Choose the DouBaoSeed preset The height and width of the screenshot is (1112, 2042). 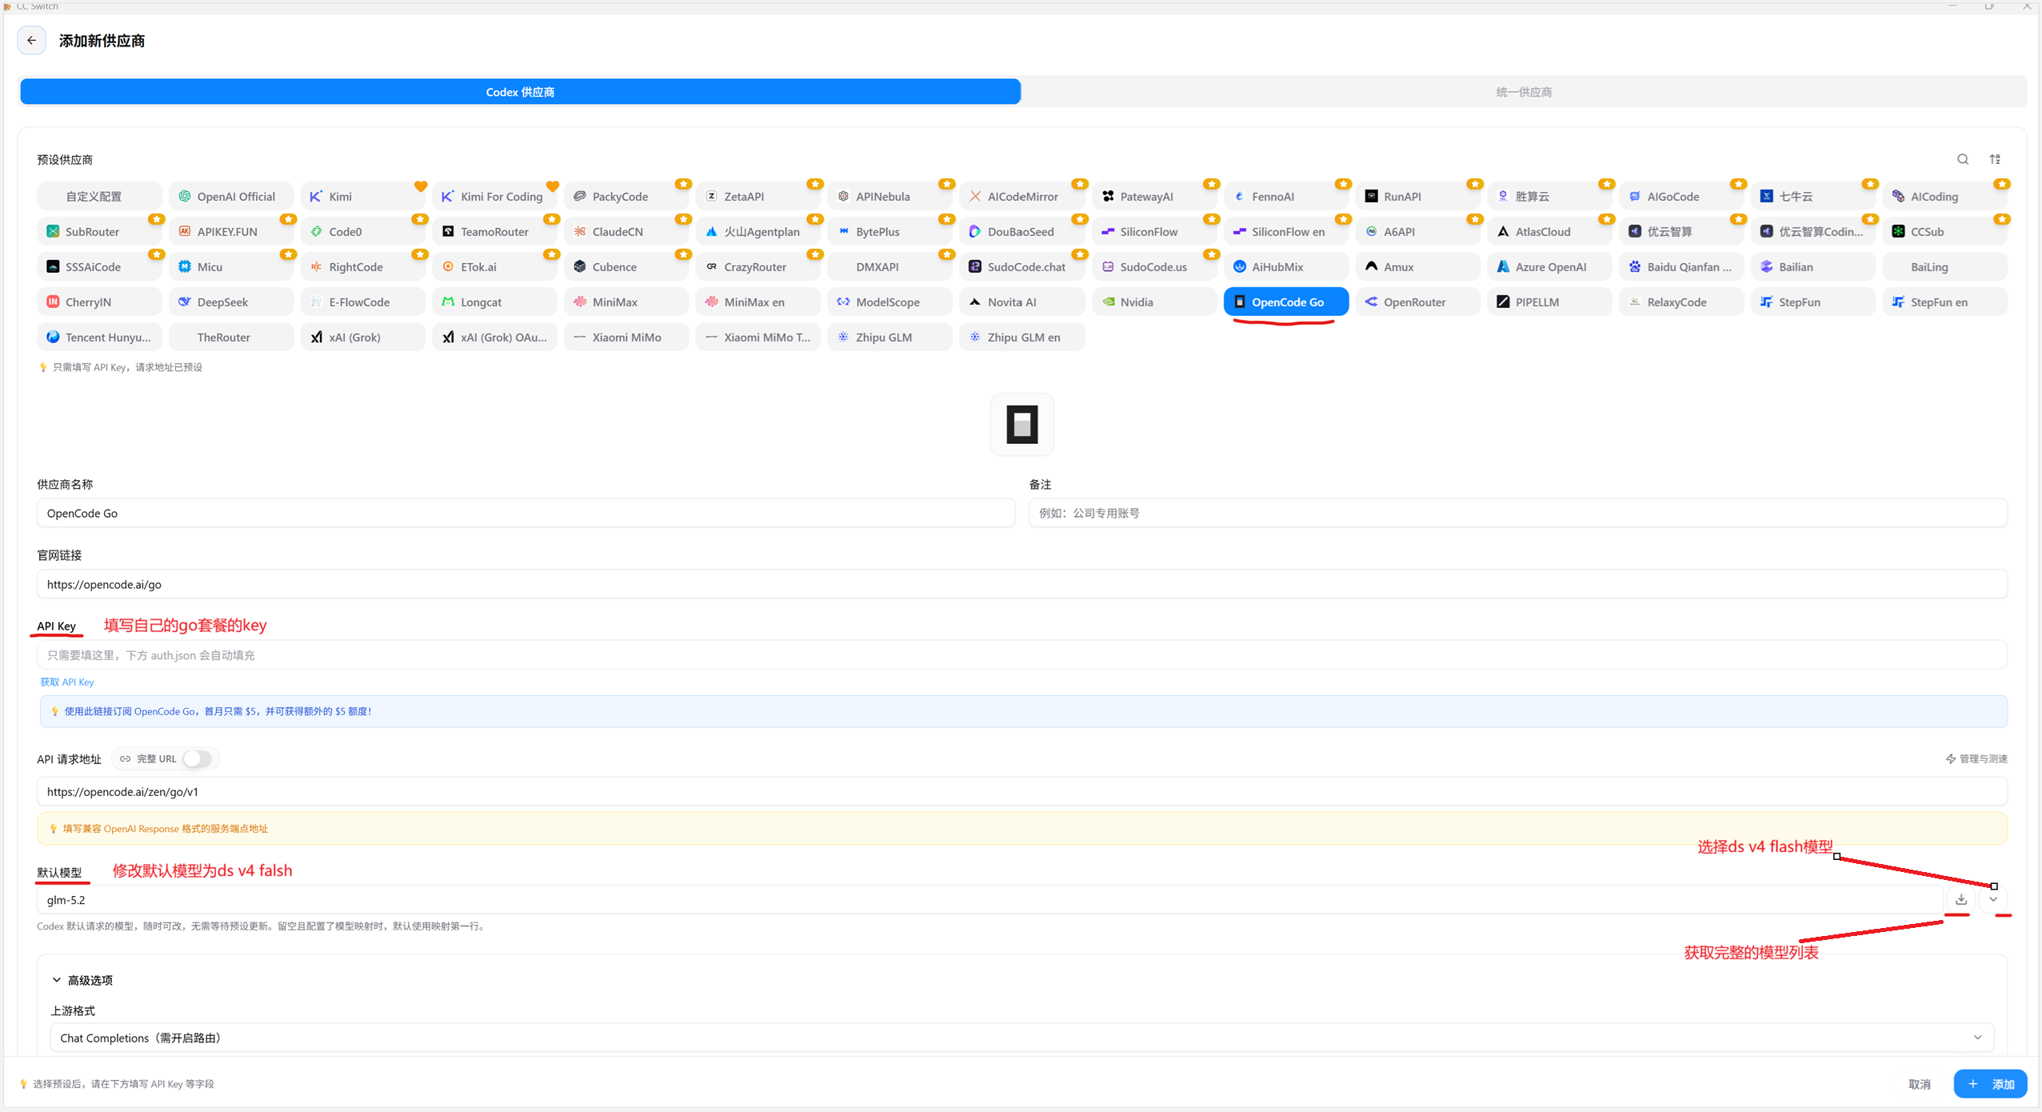[1021, 231]
